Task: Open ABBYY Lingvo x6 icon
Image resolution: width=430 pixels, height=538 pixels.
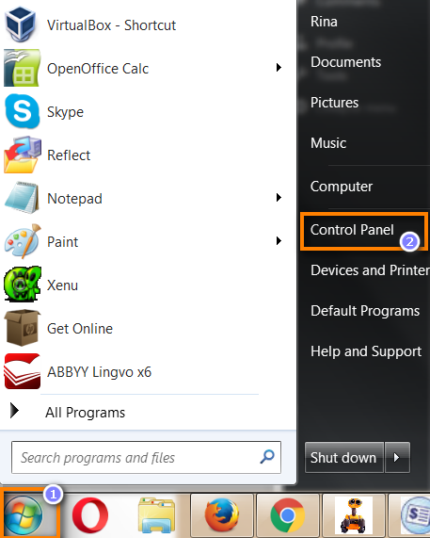Action: tap(23, 371)
